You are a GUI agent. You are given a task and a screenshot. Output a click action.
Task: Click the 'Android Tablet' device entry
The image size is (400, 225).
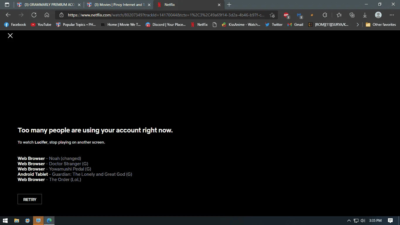click(x=33, y=174)
